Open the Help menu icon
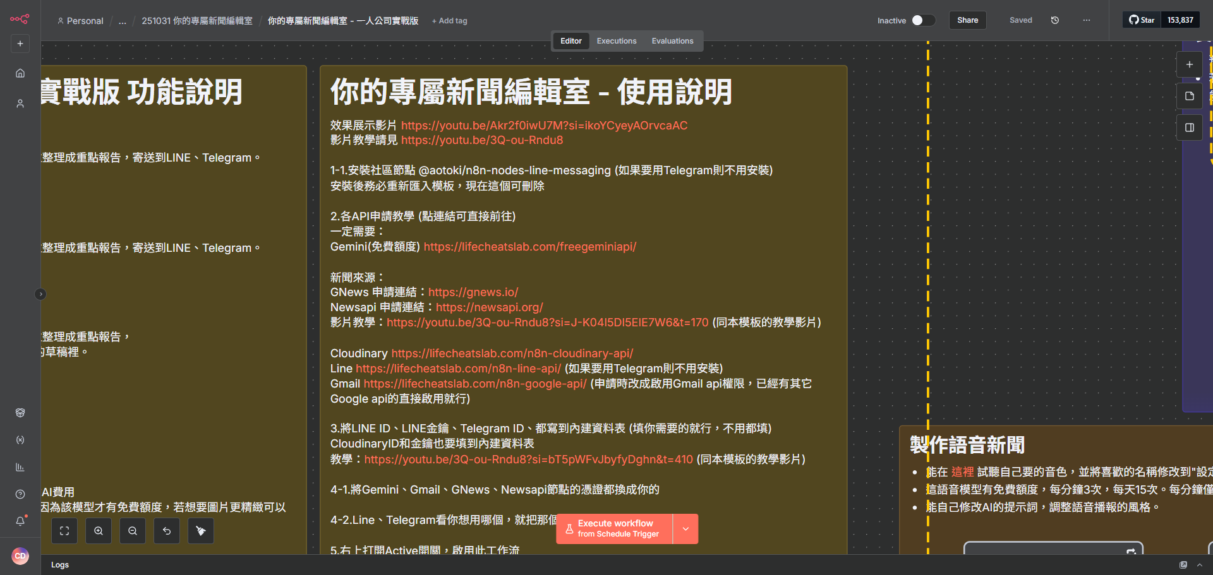This screenshot has height=575, width=1213. (x=20, y=494)
